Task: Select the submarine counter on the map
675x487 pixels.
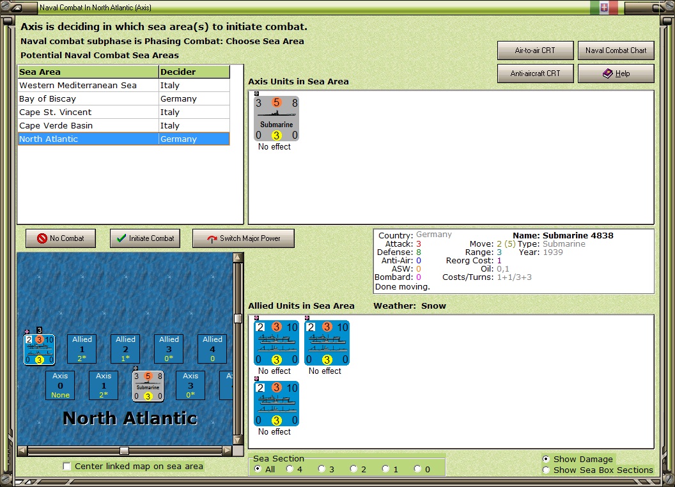Action: pos(148,386)
